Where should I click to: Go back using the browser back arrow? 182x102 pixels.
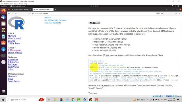pyautogui.click(x=9, y=13)
